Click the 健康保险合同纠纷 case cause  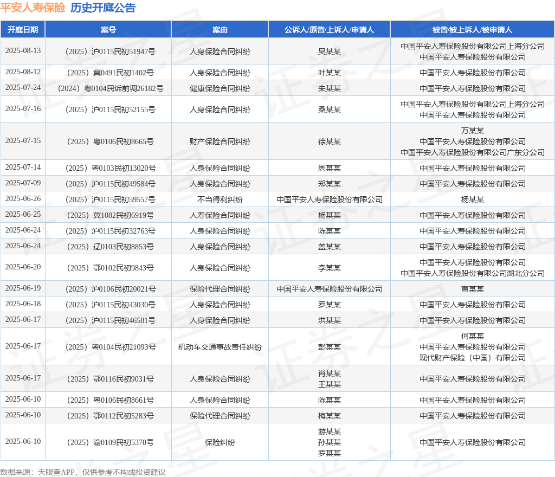(x=220, y=88)
